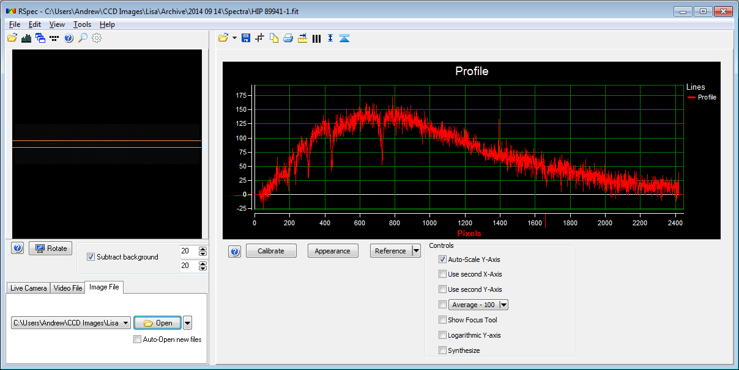Switch to the Live Camera tab
This screenshot has height=370, width=739.
[x=28, y=288]
